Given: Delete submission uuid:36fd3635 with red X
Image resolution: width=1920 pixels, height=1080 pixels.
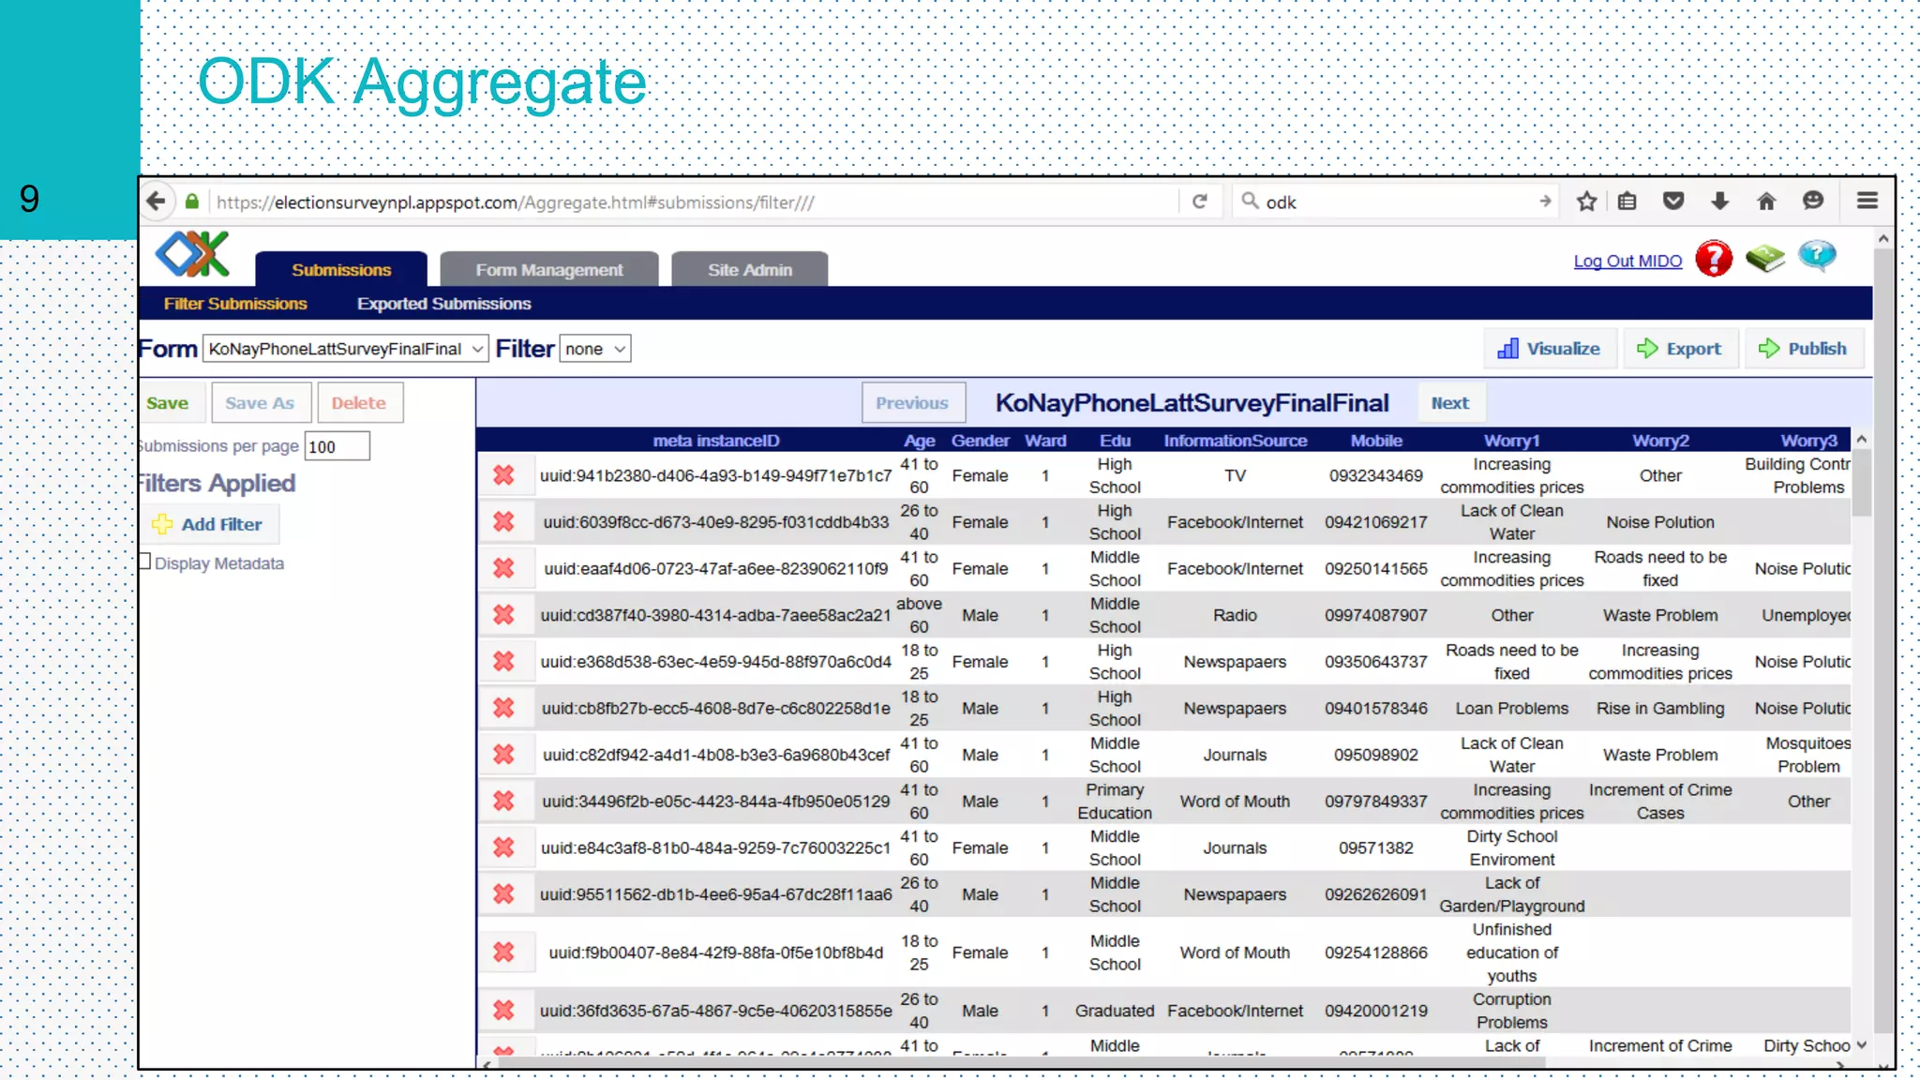Looking at the screenshot, I should click(504, 1011).
